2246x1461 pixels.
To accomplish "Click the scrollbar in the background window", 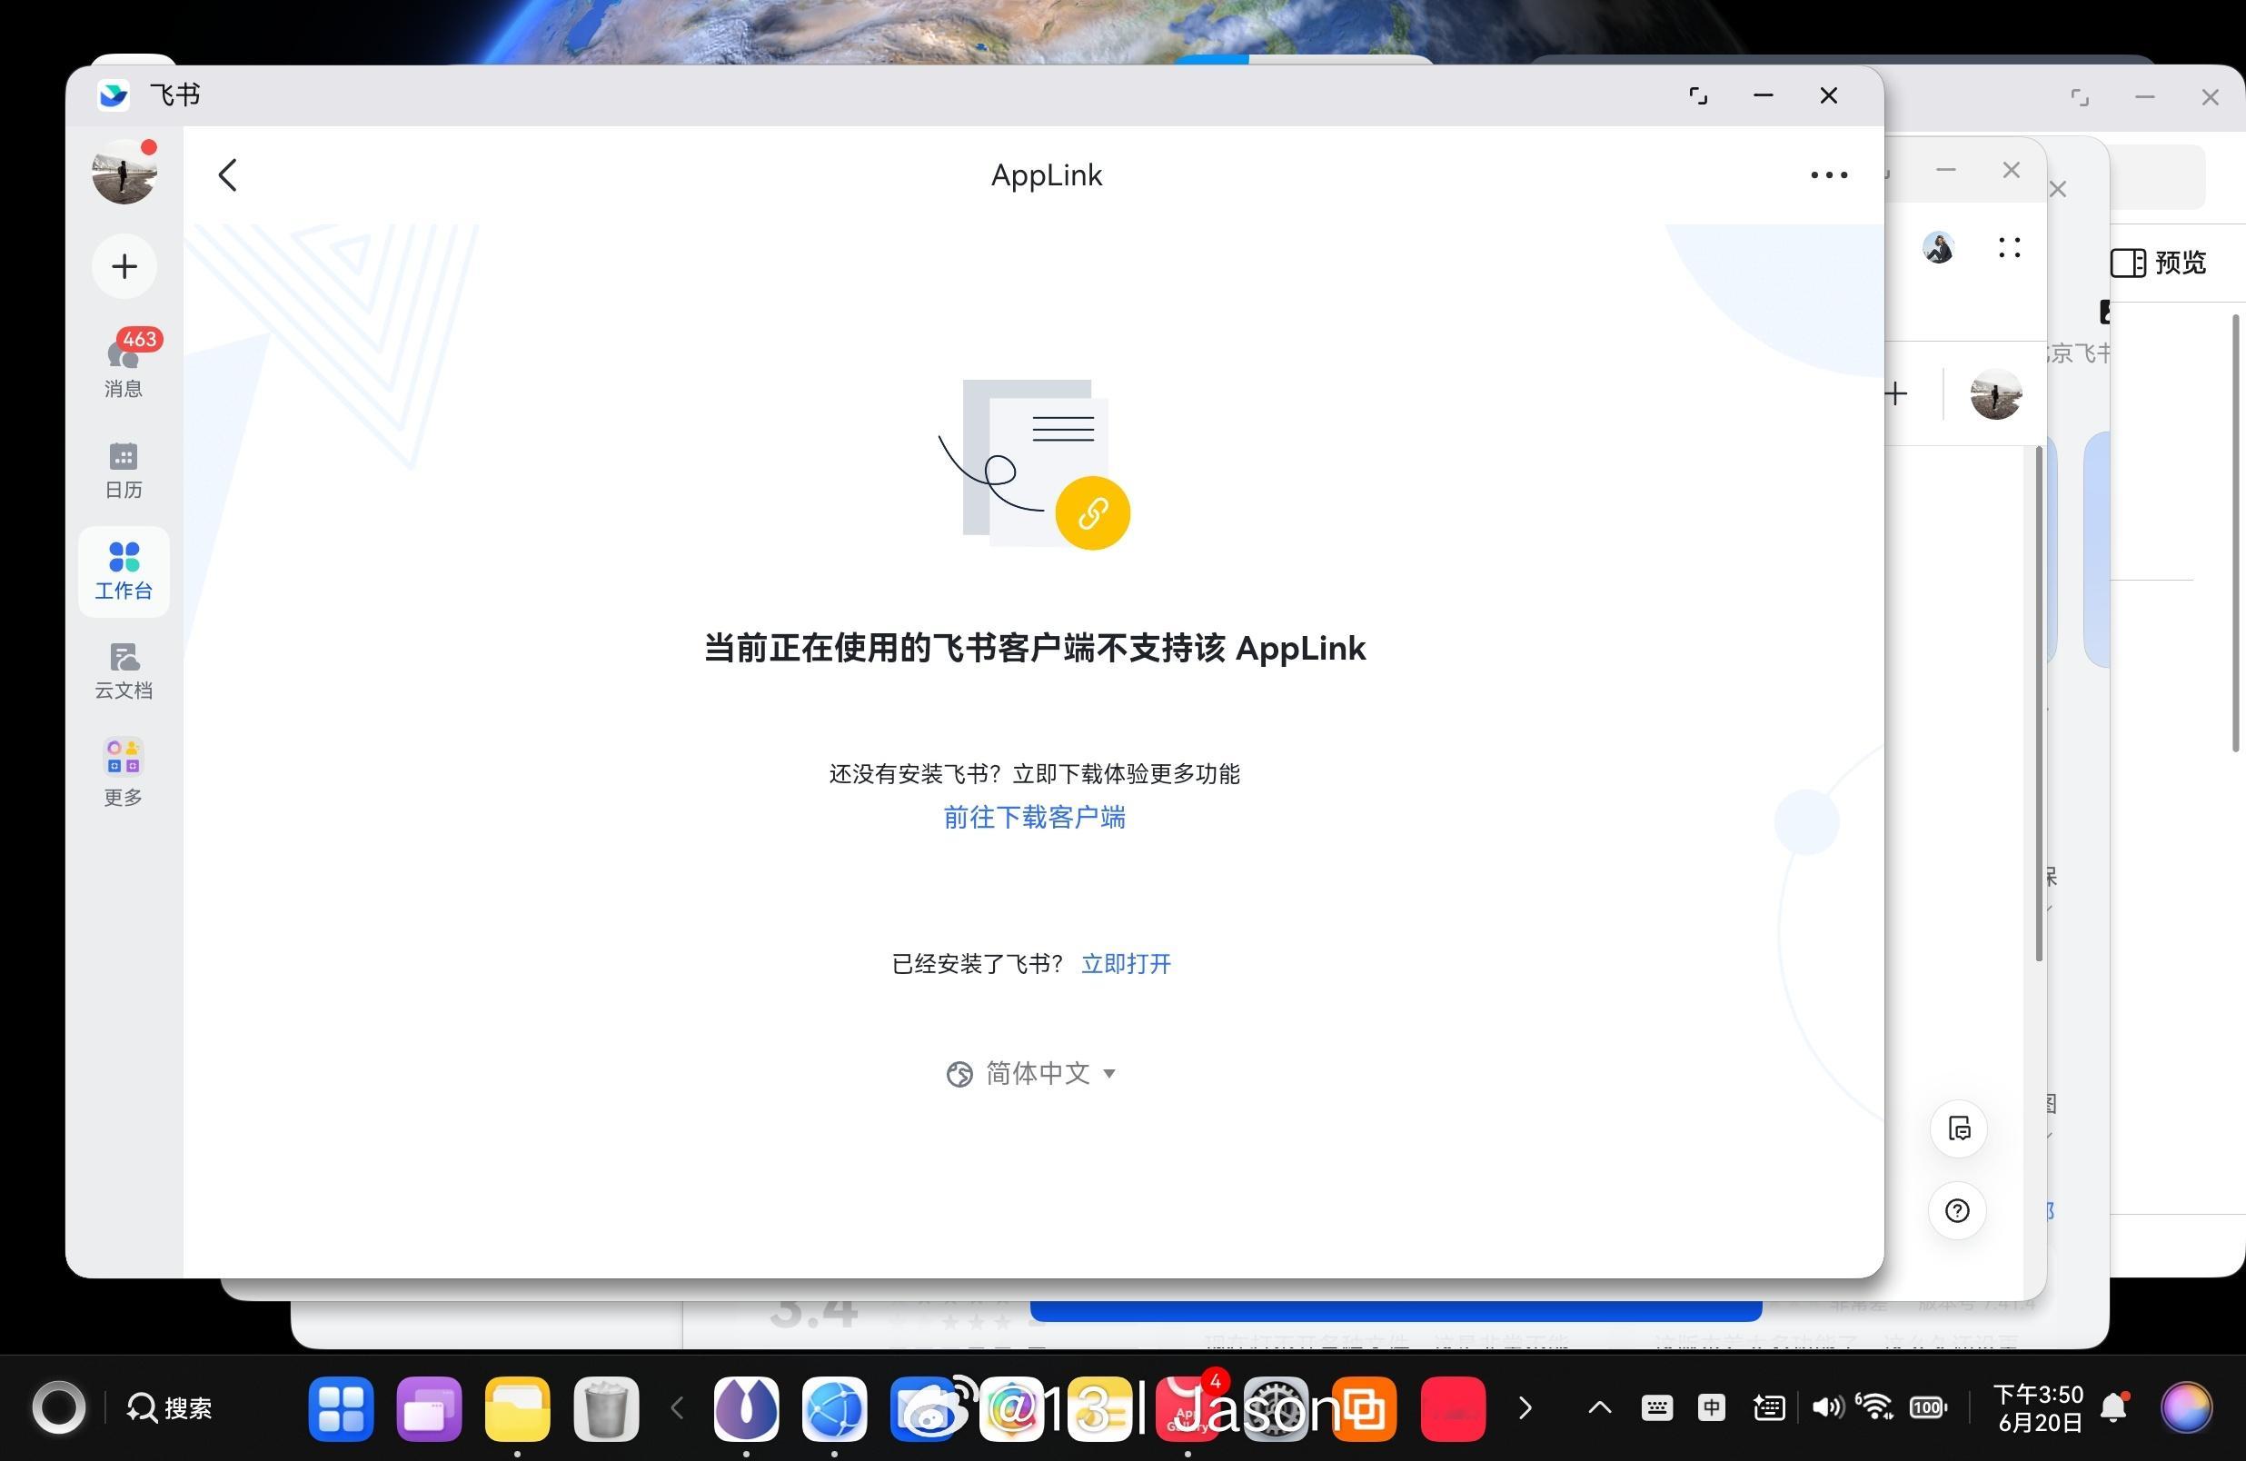I will pos(2040,703).
